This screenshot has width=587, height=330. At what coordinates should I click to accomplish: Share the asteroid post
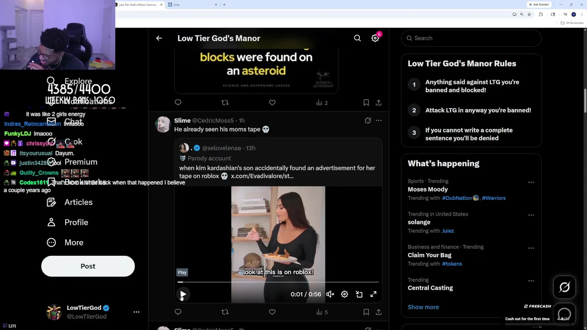click(378, 103)
